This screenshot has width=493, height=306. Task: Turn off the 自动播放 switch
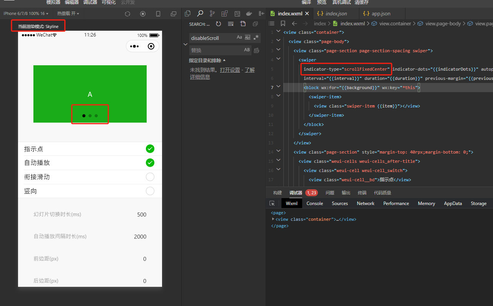pos(150,163)
